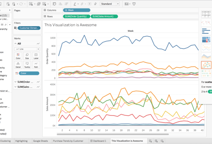The image size is (212, 144).
Task: Open the Line mark type dropdown
Action: coord(27,49)
